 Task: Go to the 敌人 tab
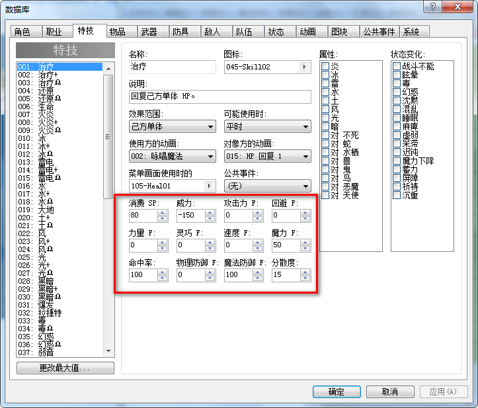click(217, 32)
